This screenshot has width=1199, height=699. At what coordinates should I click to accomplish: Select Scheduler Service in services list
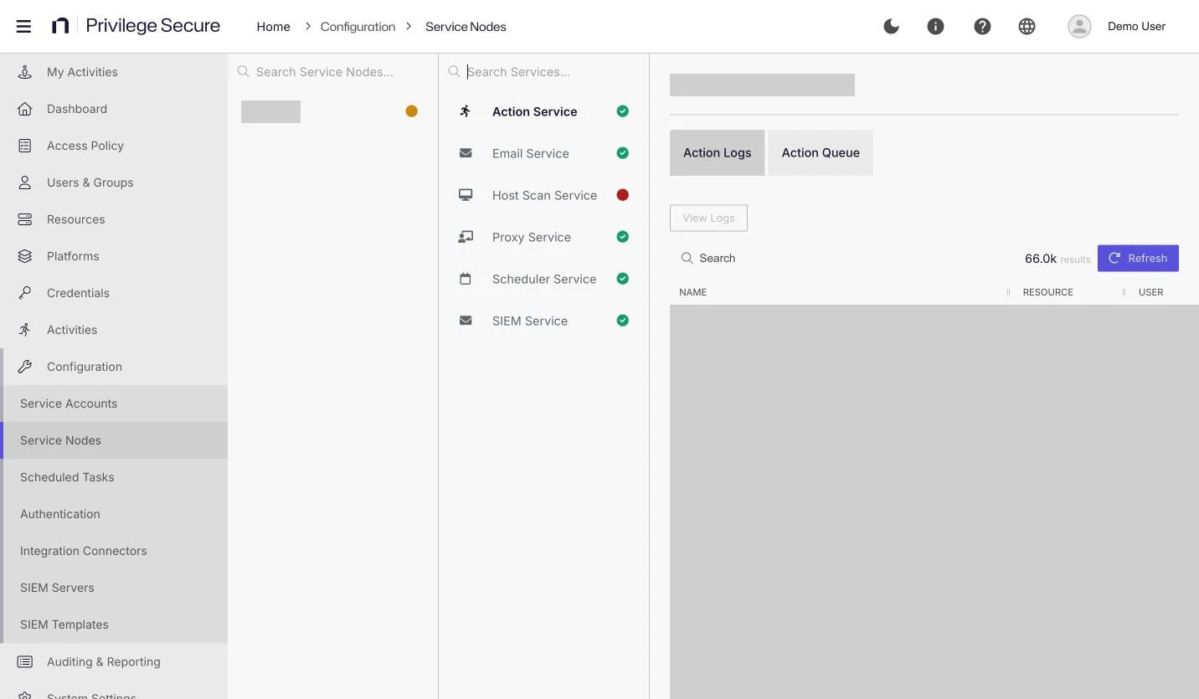544,279
